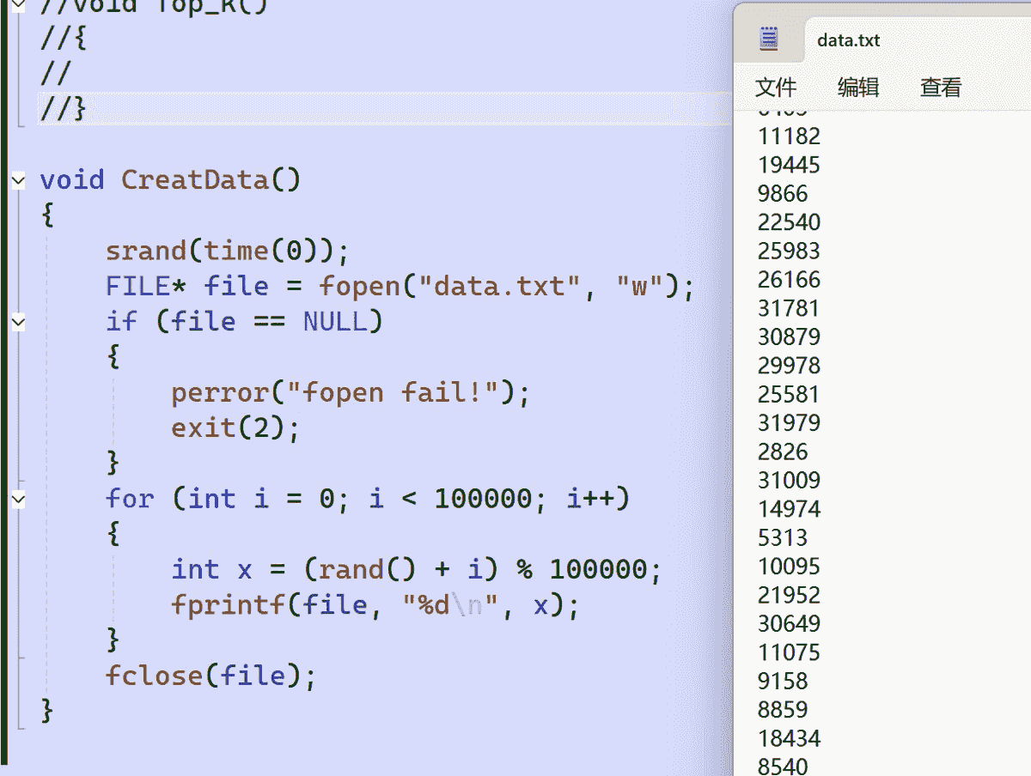
Task: Open the 查看 menu in Notepad
Action: click(941, 87)
